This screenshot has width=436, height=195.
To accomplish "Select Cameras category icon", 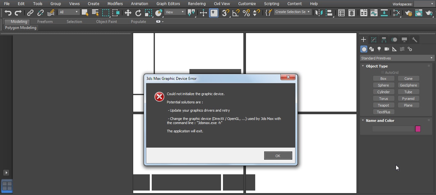I will click(x=387, y=49).
